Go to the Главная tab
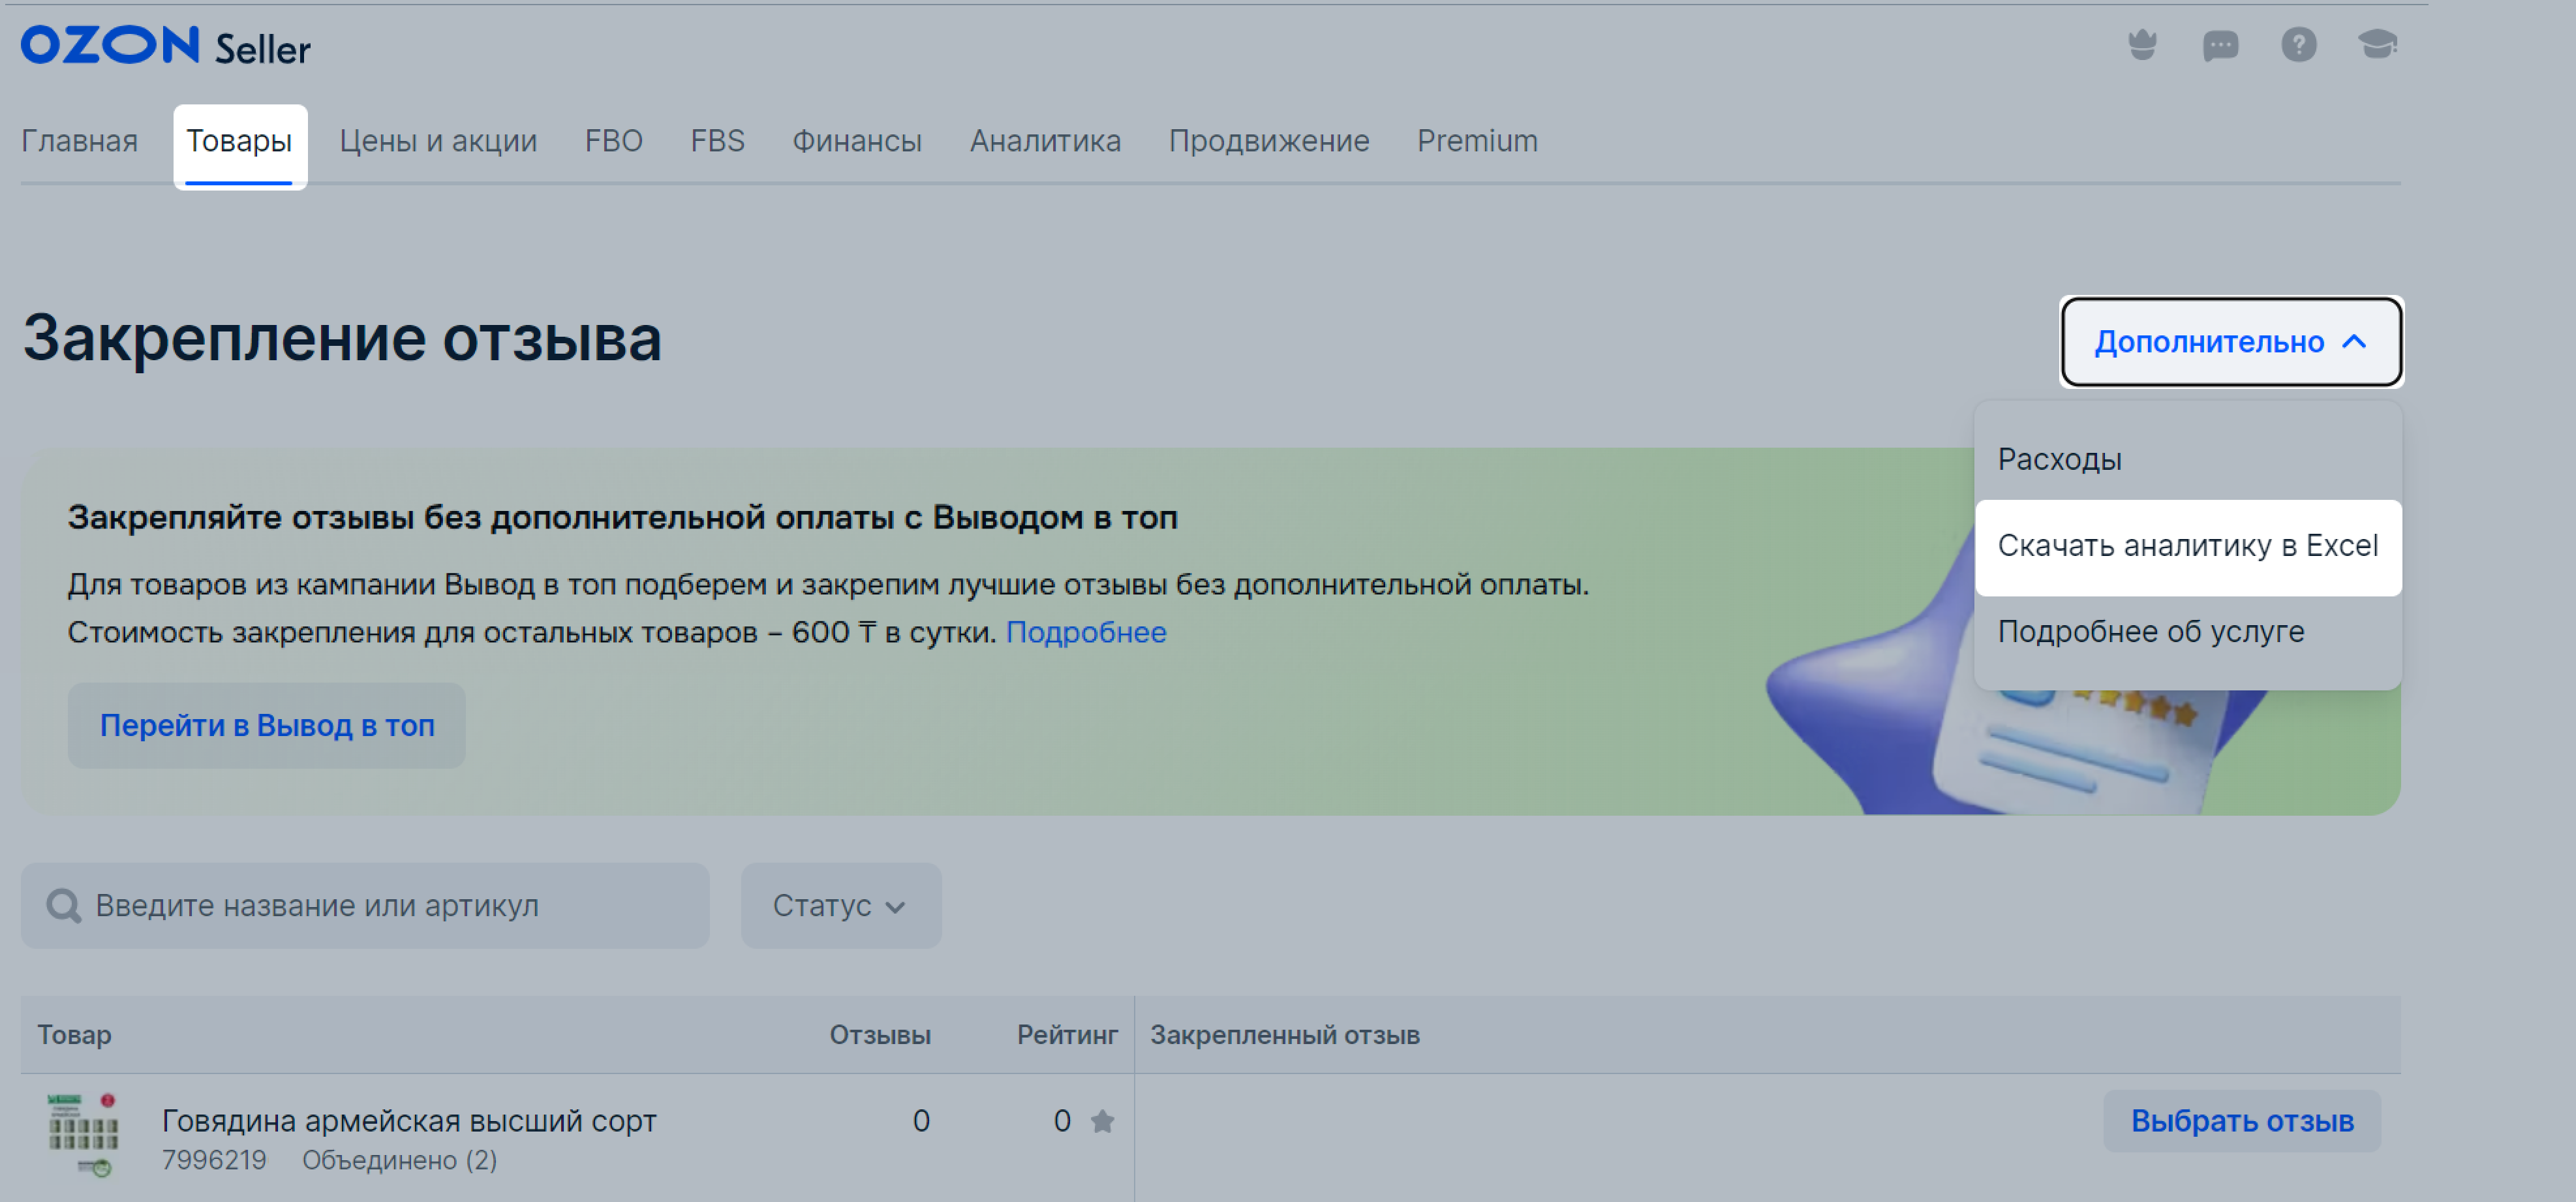The image size is (2576, 1202). 79,141
